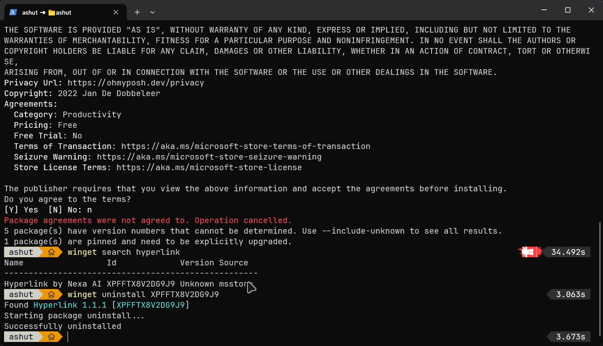The image size is (603, 346).
Task: Click the cyan XPFFTX8V2DG9J9 package ID
Action: click(150, 305)
